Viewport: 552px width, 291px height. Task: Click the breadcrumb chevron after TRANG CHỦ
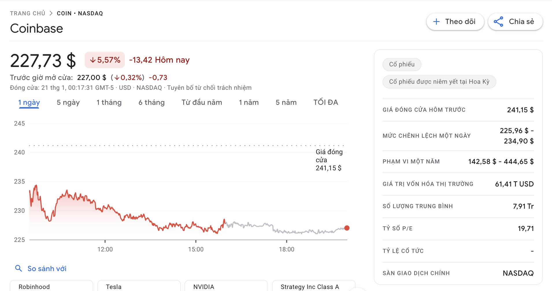coord(51,13)
